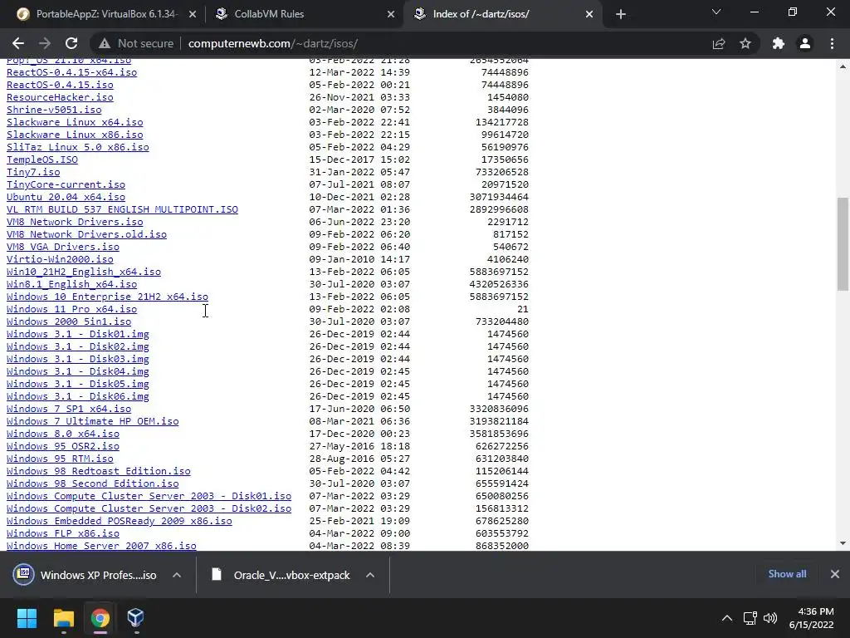Select the Index of /~dartz/isos/ tab

(x=504, y=14)
